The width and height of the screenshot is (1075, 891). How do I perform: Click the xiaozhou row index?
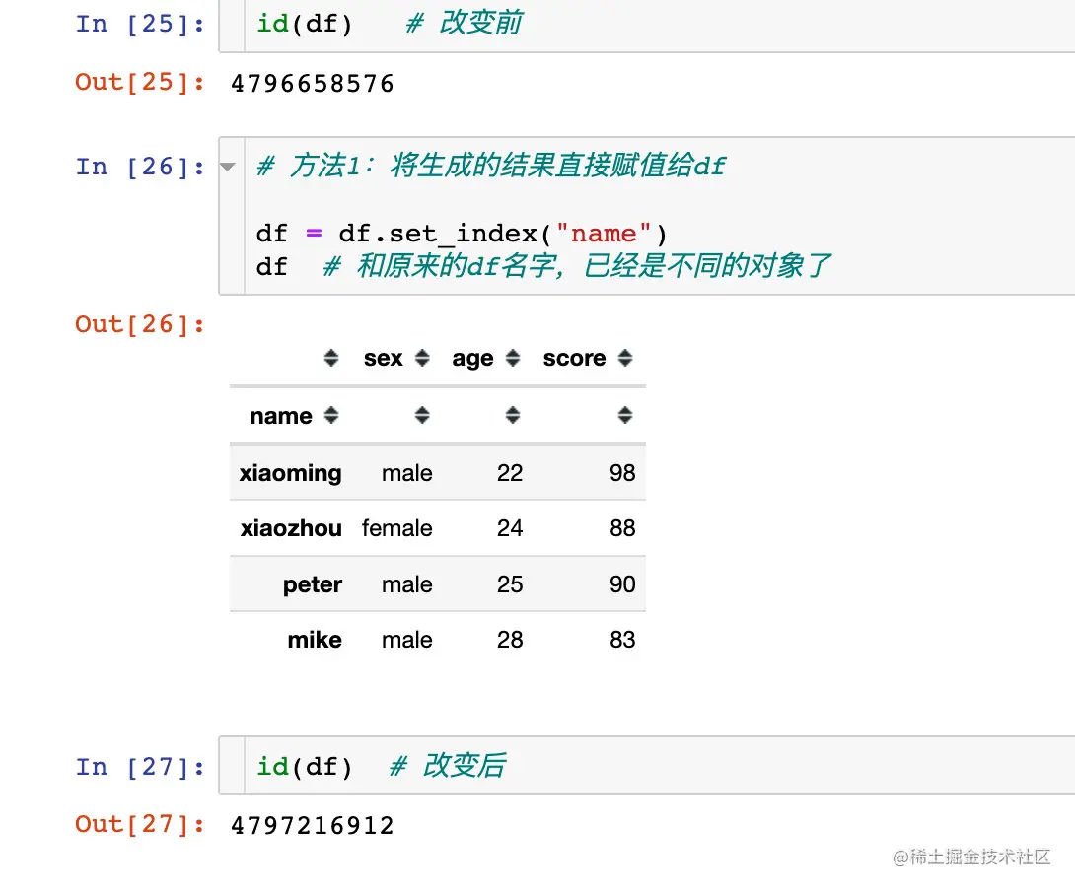291,528
